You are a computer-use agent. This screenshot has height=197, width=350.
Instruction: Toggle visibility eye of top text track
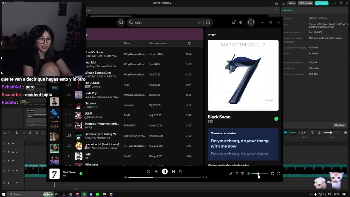(x=13, y=143)
